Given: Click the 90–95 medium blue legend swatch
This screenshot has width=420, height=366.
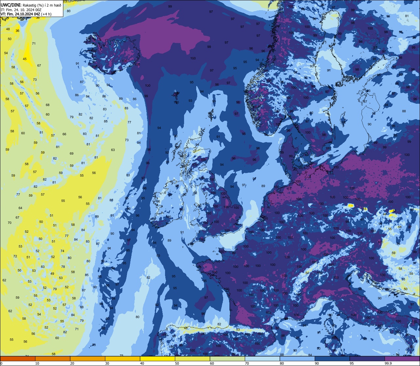Looking at the screenshot, I should (332, 358).
